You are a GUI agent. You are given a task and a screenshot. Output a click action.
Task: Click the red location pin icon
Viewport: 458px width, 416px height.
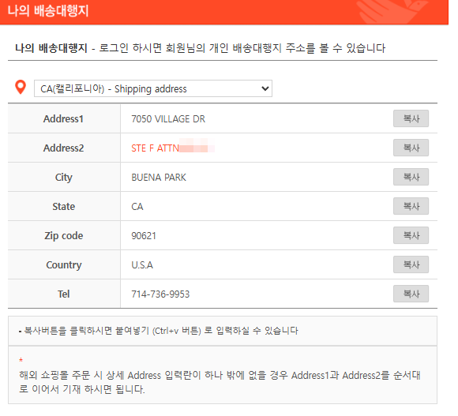click(x=21, y=87)
